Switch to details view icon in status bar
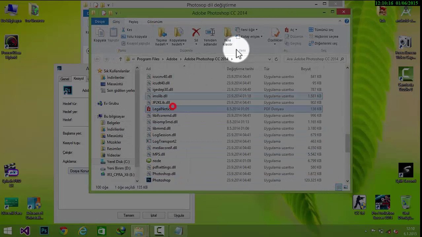 click(339, 187)
